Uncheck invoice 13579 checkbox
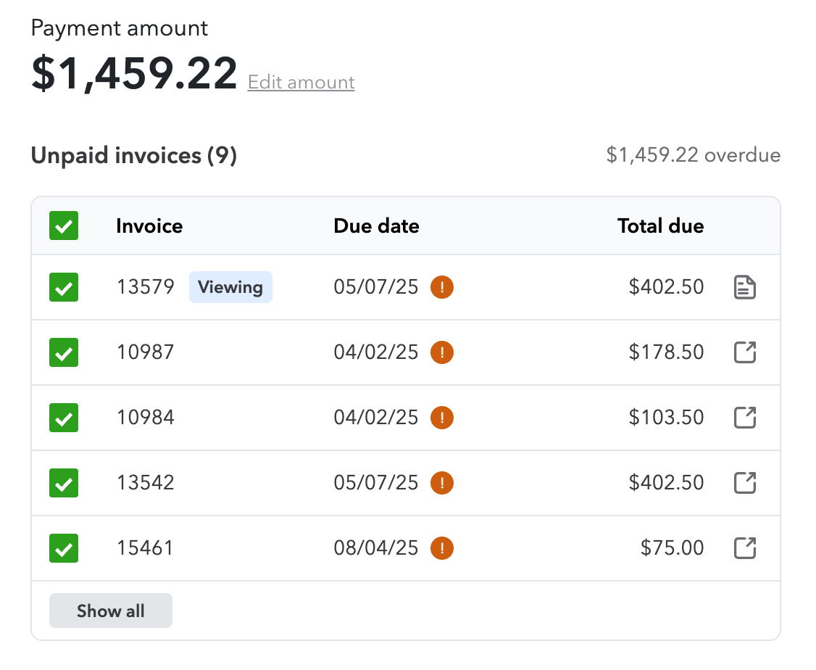The image size is (816, 670). (x=64, y=287)
